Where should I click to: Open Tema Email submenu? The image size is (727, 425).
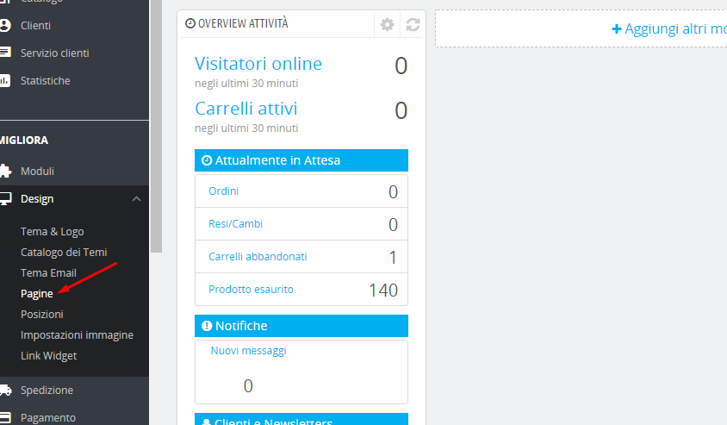point(49,272)
